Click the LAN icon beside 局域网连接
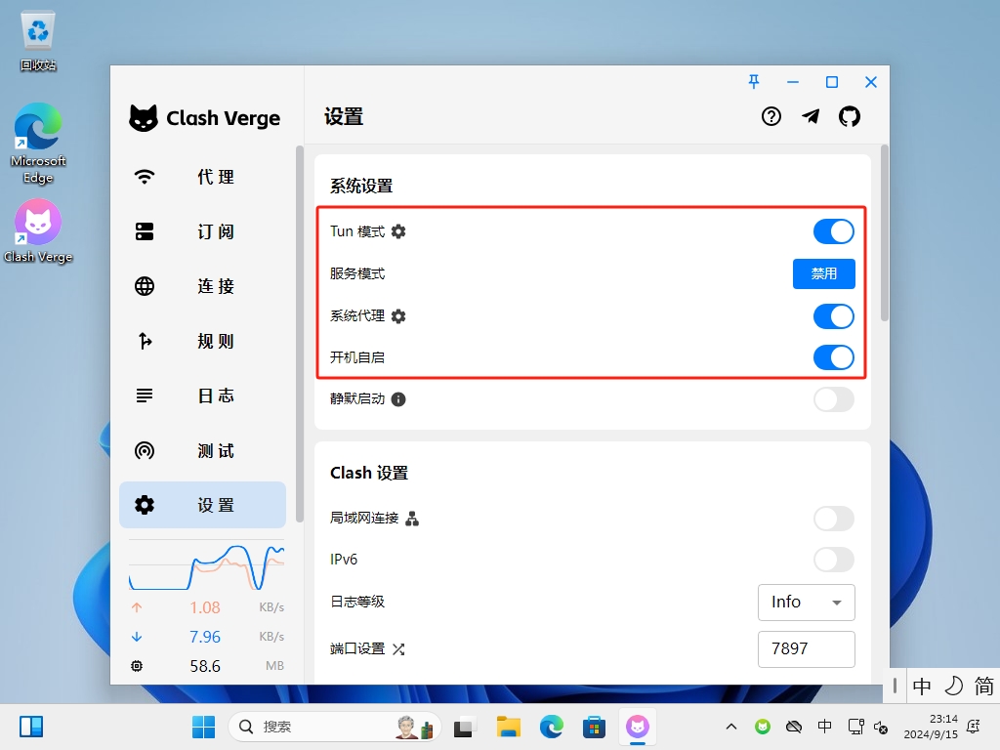Viewport: 1000px width, 750px height. (x=412, y=519)
